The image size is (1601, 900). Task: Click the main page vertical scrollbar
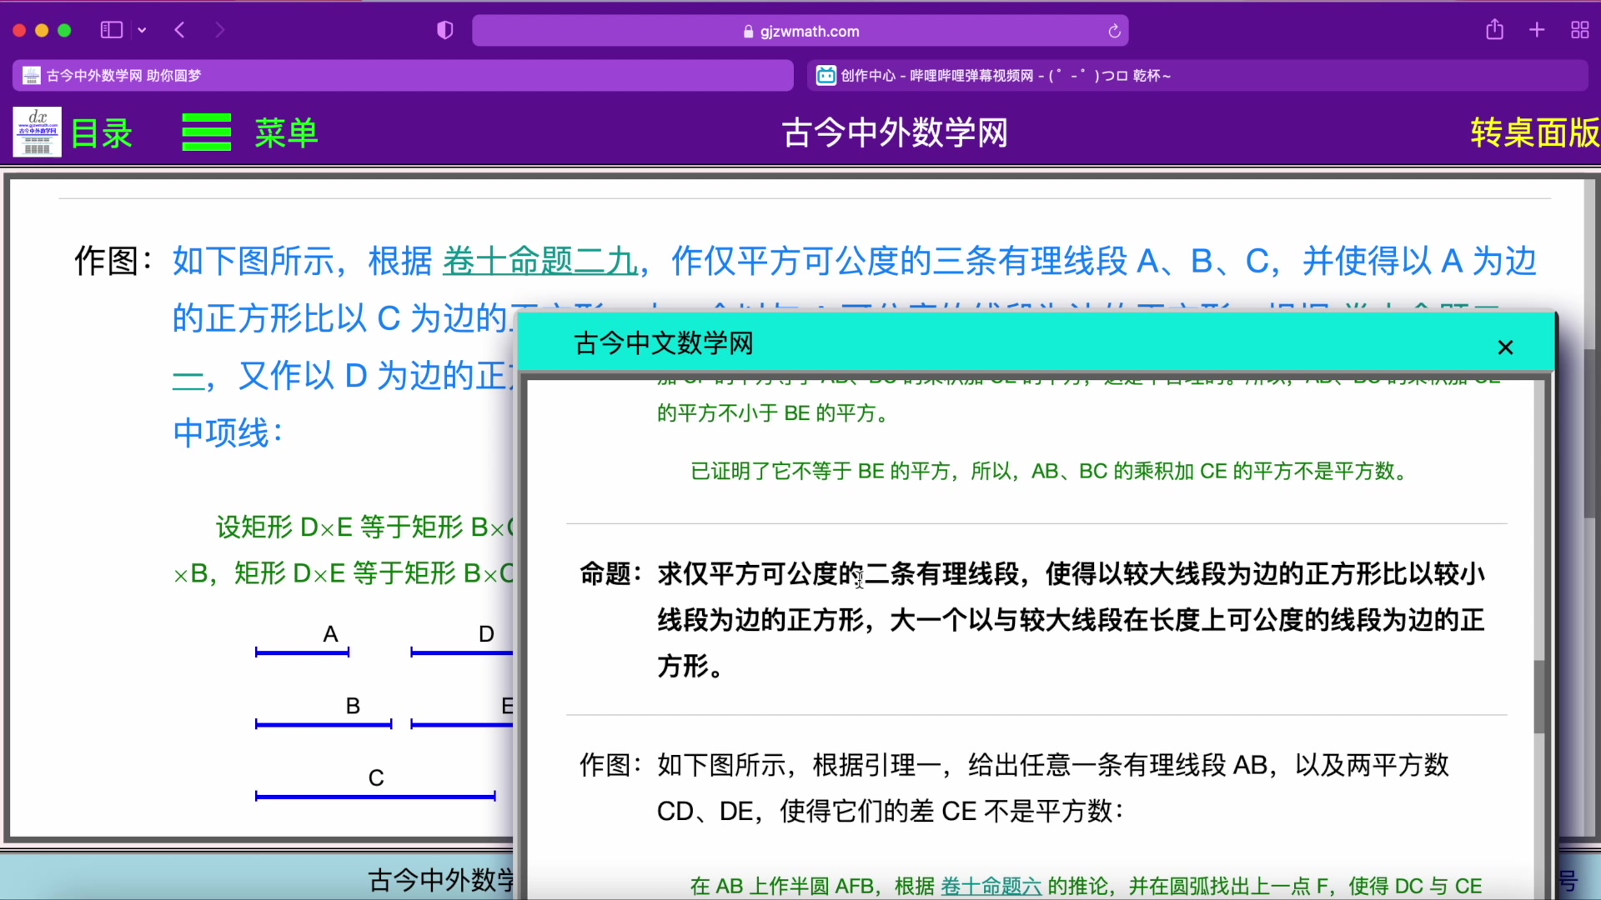point(1590,433)
